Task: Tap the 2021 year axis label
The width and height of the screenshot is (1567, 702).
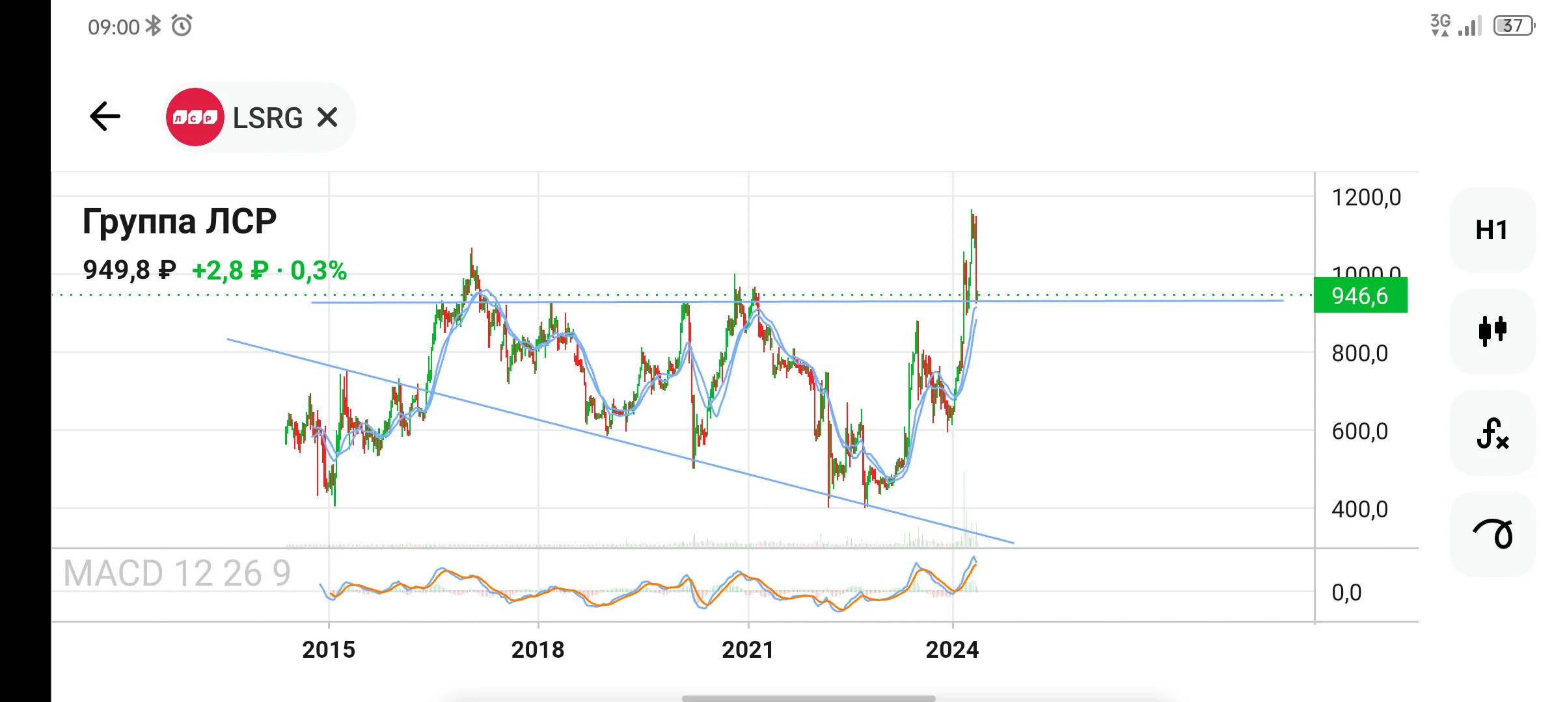Action: pyautogui.click(x=748, y=649)
